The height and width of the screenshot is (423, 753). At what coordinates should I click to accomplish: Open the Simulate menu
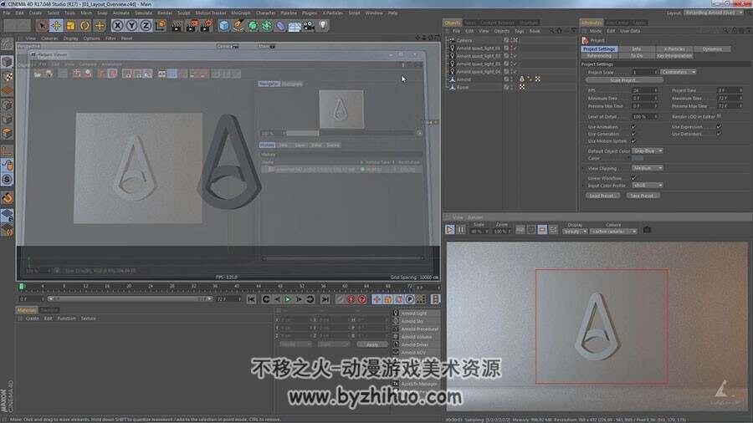pos(143,13)
